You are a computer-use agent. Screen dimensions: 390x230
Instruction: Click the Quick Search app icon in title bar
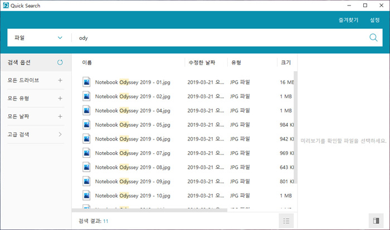coord(6,5)
